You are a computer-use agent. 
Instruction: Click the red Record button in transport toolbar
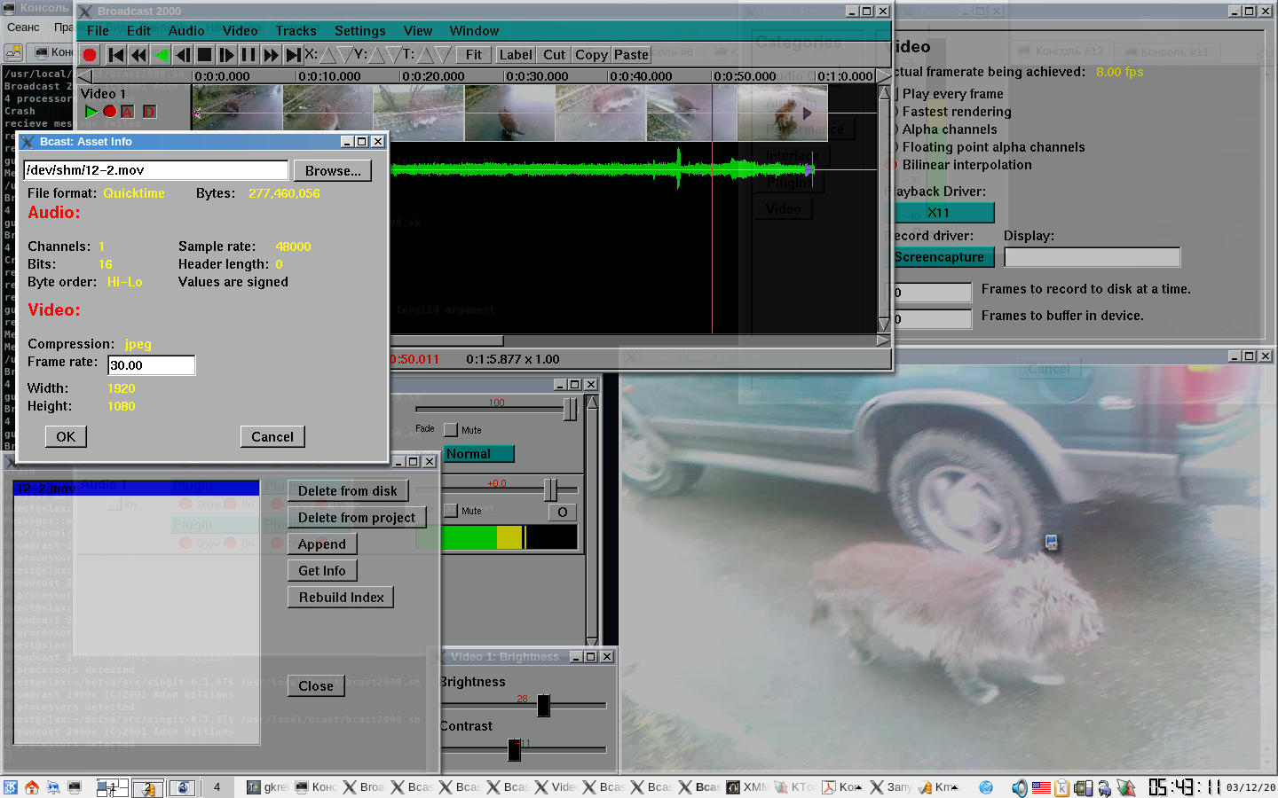(90, 55)
